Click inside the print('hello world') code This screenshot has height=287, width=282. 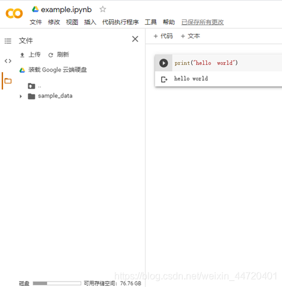pyautogui.click(x=206, y=63)
